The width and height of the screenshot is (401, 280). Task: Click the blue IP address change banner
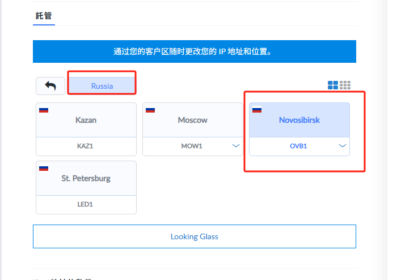point(195,51)
